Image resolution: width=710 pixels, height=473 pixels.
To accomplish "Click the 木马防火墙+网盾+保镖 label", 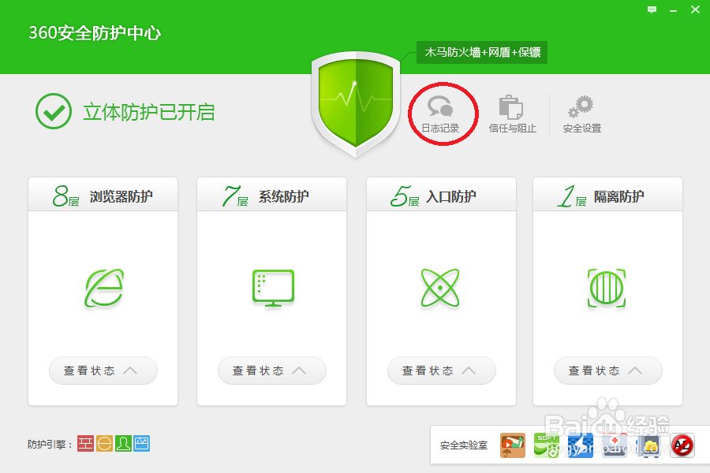I will (x=482, y=53).
